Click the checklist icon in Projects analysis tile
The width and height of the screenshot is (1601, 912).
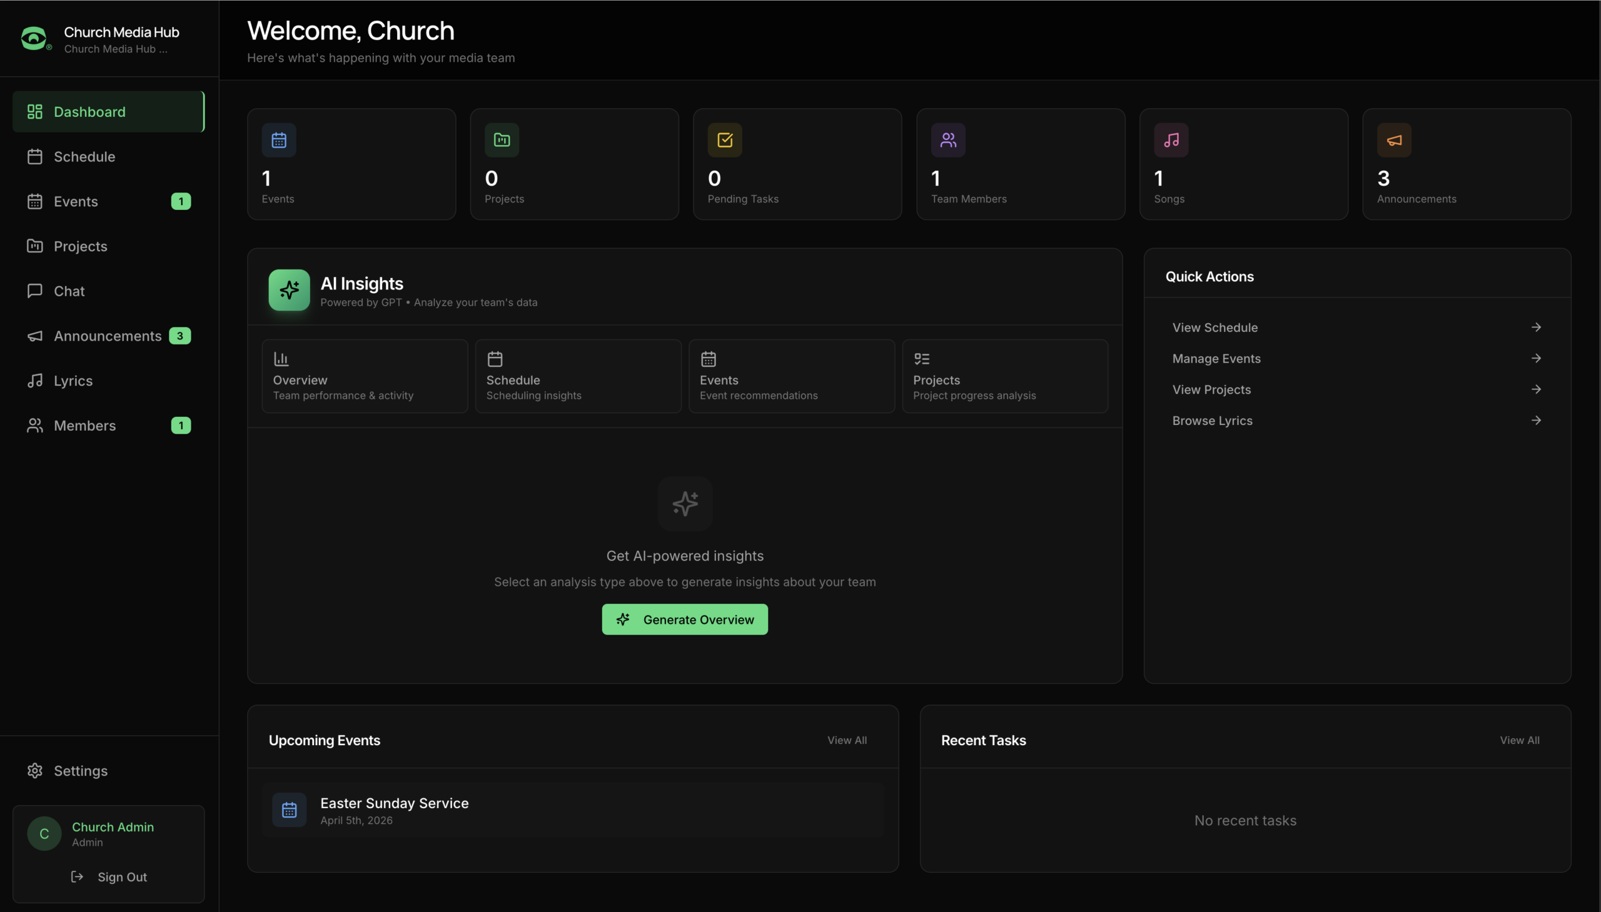tap(922, 359)
